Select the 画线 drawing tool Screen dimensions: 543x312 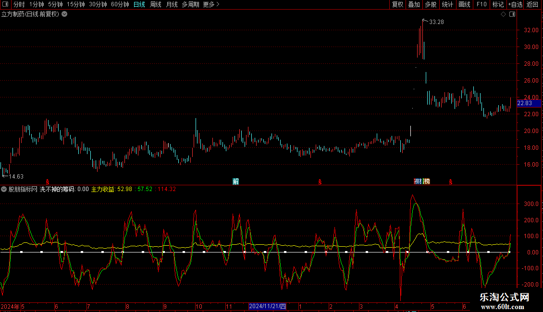464,4
